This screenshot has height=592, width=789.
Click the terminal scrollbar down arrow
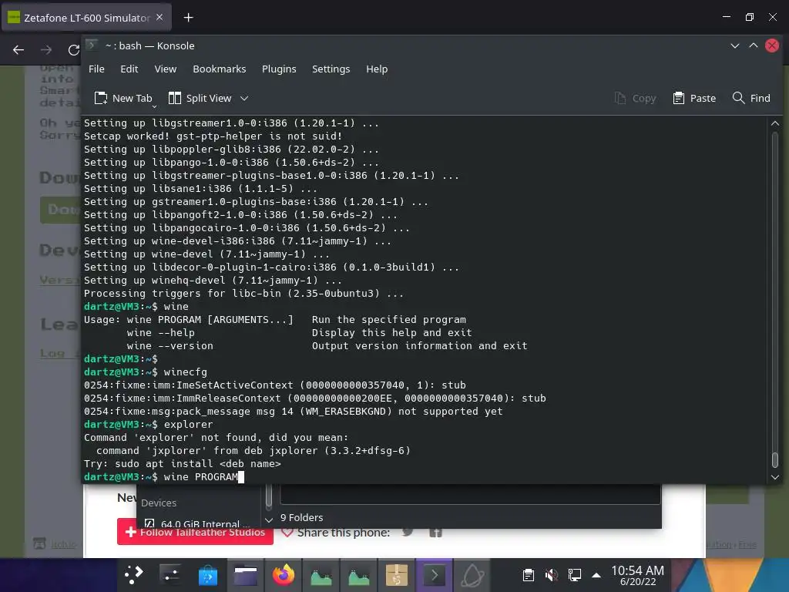tap(775, 477)
